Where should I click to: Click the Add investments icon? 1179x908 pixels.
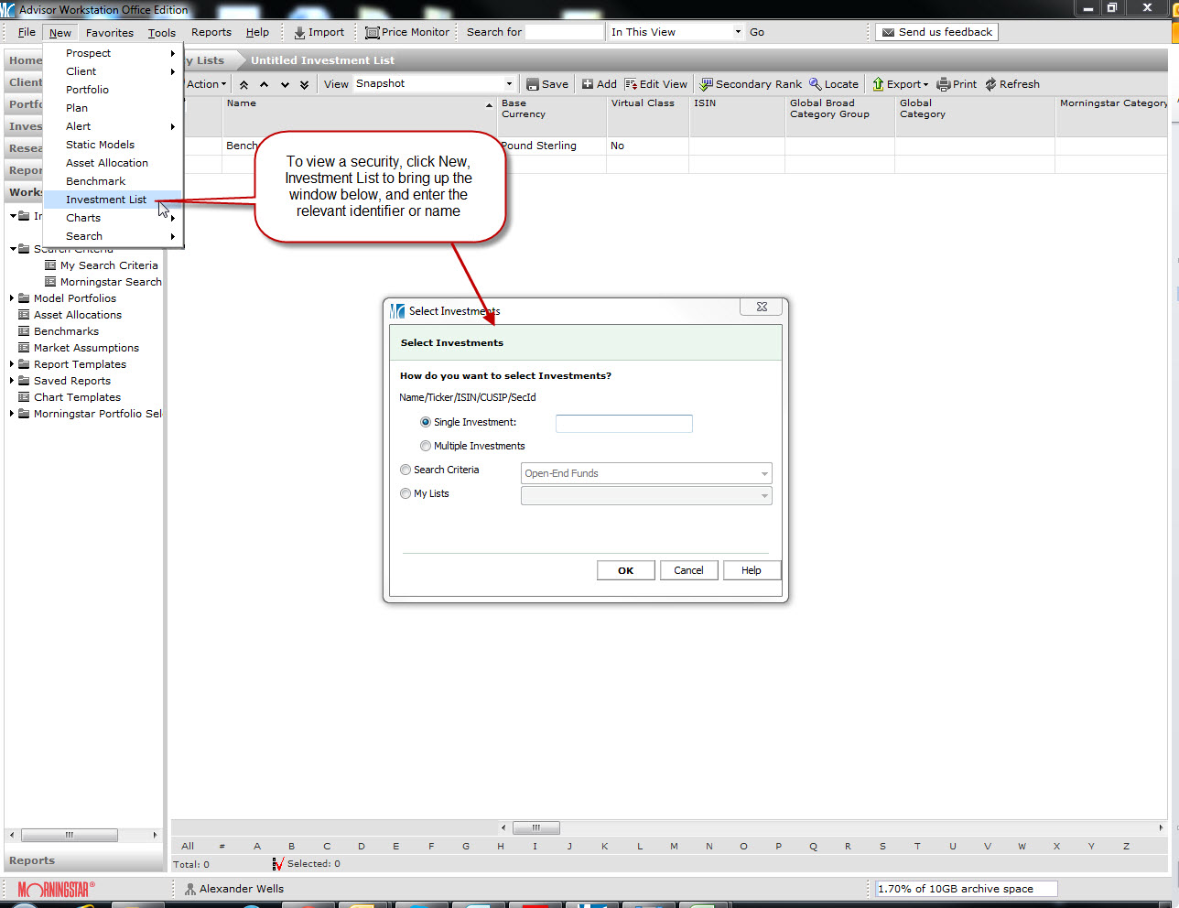[x=588, y=84]
